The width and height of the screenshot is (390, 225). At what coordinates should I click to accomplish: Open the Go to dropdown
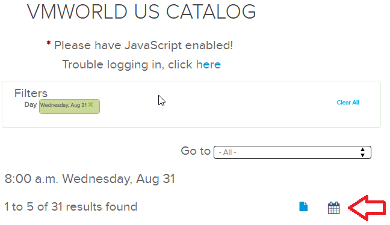coord(292,152)
